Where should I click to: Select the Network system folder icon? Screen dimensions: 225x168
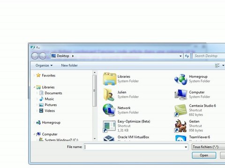[109, 110]
